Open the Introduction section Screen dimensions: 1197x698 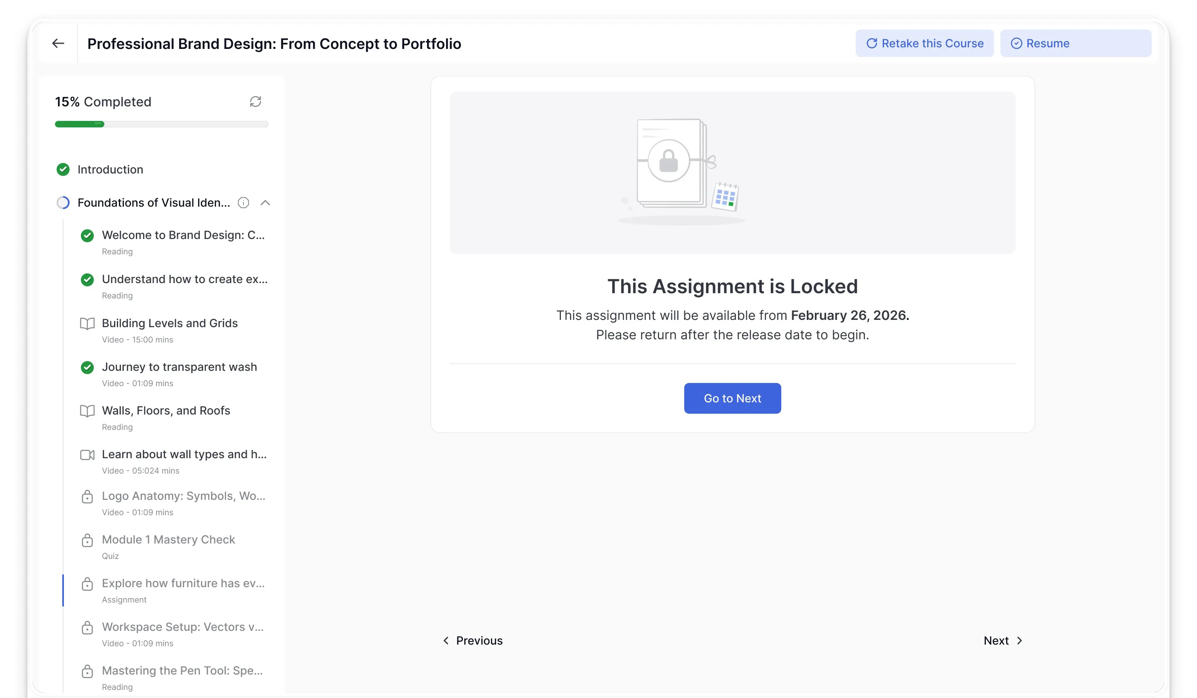tap(110, 169)
